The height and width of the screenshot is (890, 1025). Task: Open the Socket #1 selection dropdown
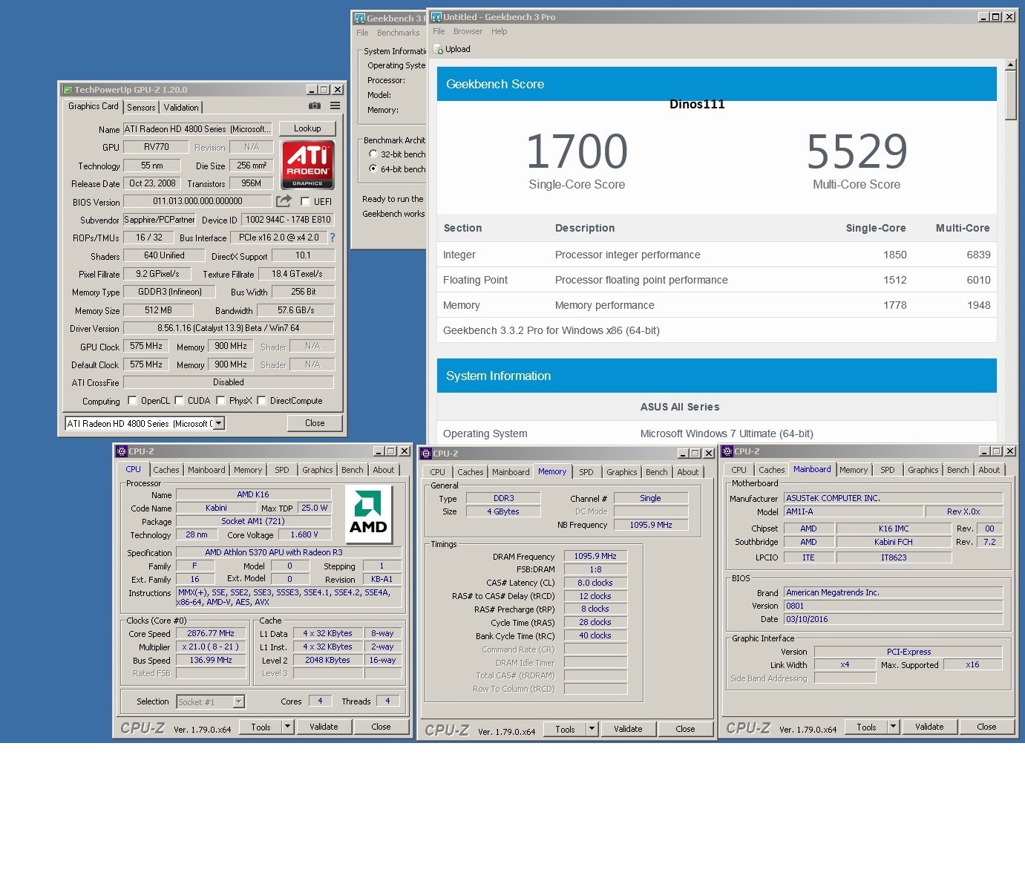pos(239,701)
